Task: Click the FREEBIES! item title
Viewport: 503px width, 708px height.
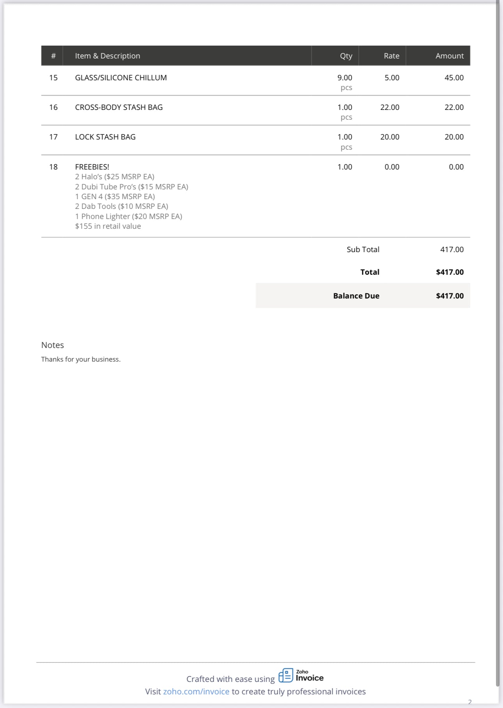Action: point(92,167)
